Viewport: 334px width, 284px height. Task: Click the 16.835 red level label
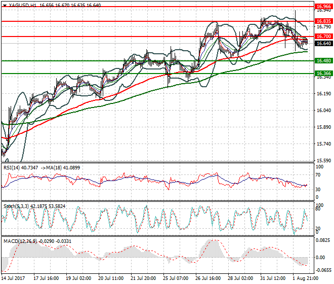[324, 21]
